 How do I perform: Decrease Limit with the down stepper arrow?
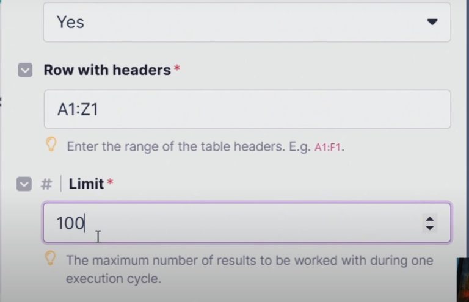coord(430,228)
